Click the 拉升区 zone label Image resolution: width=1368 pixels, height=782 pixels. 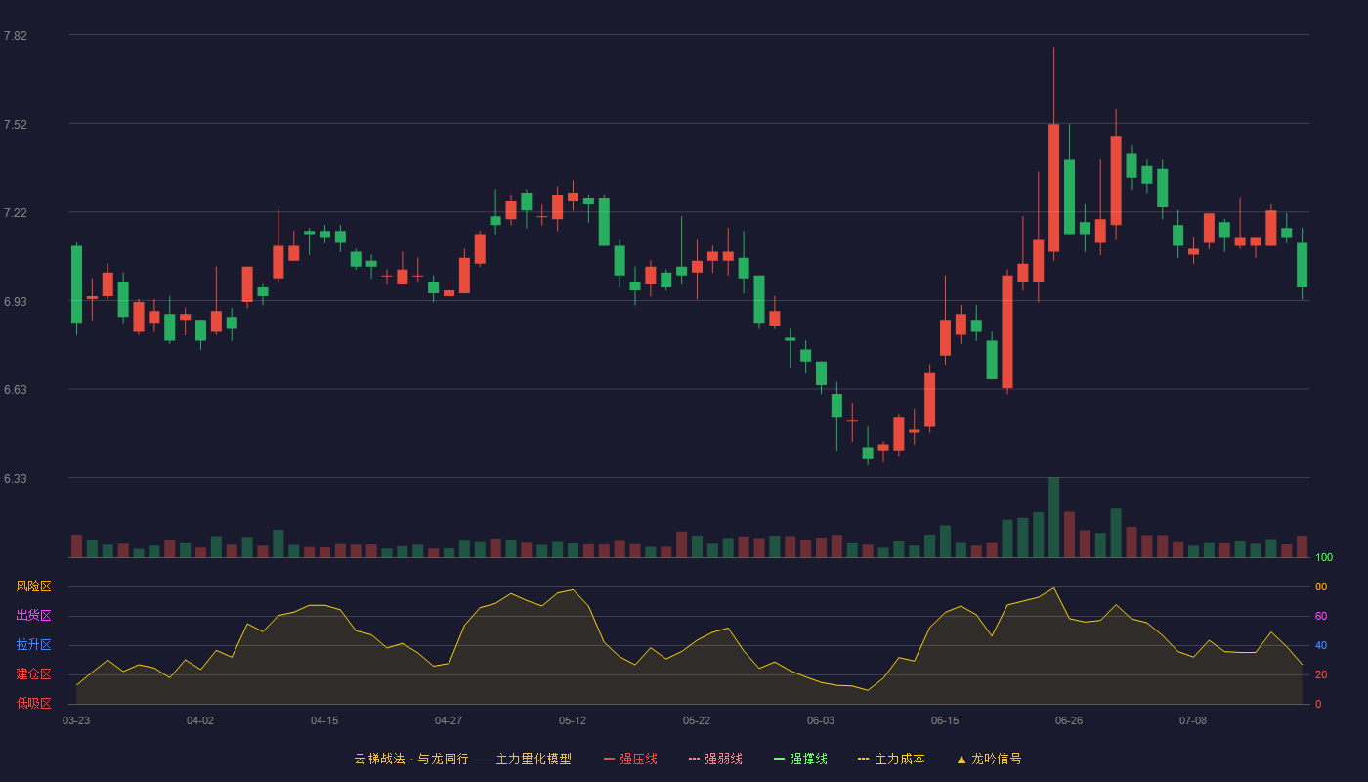click(33, 645)
